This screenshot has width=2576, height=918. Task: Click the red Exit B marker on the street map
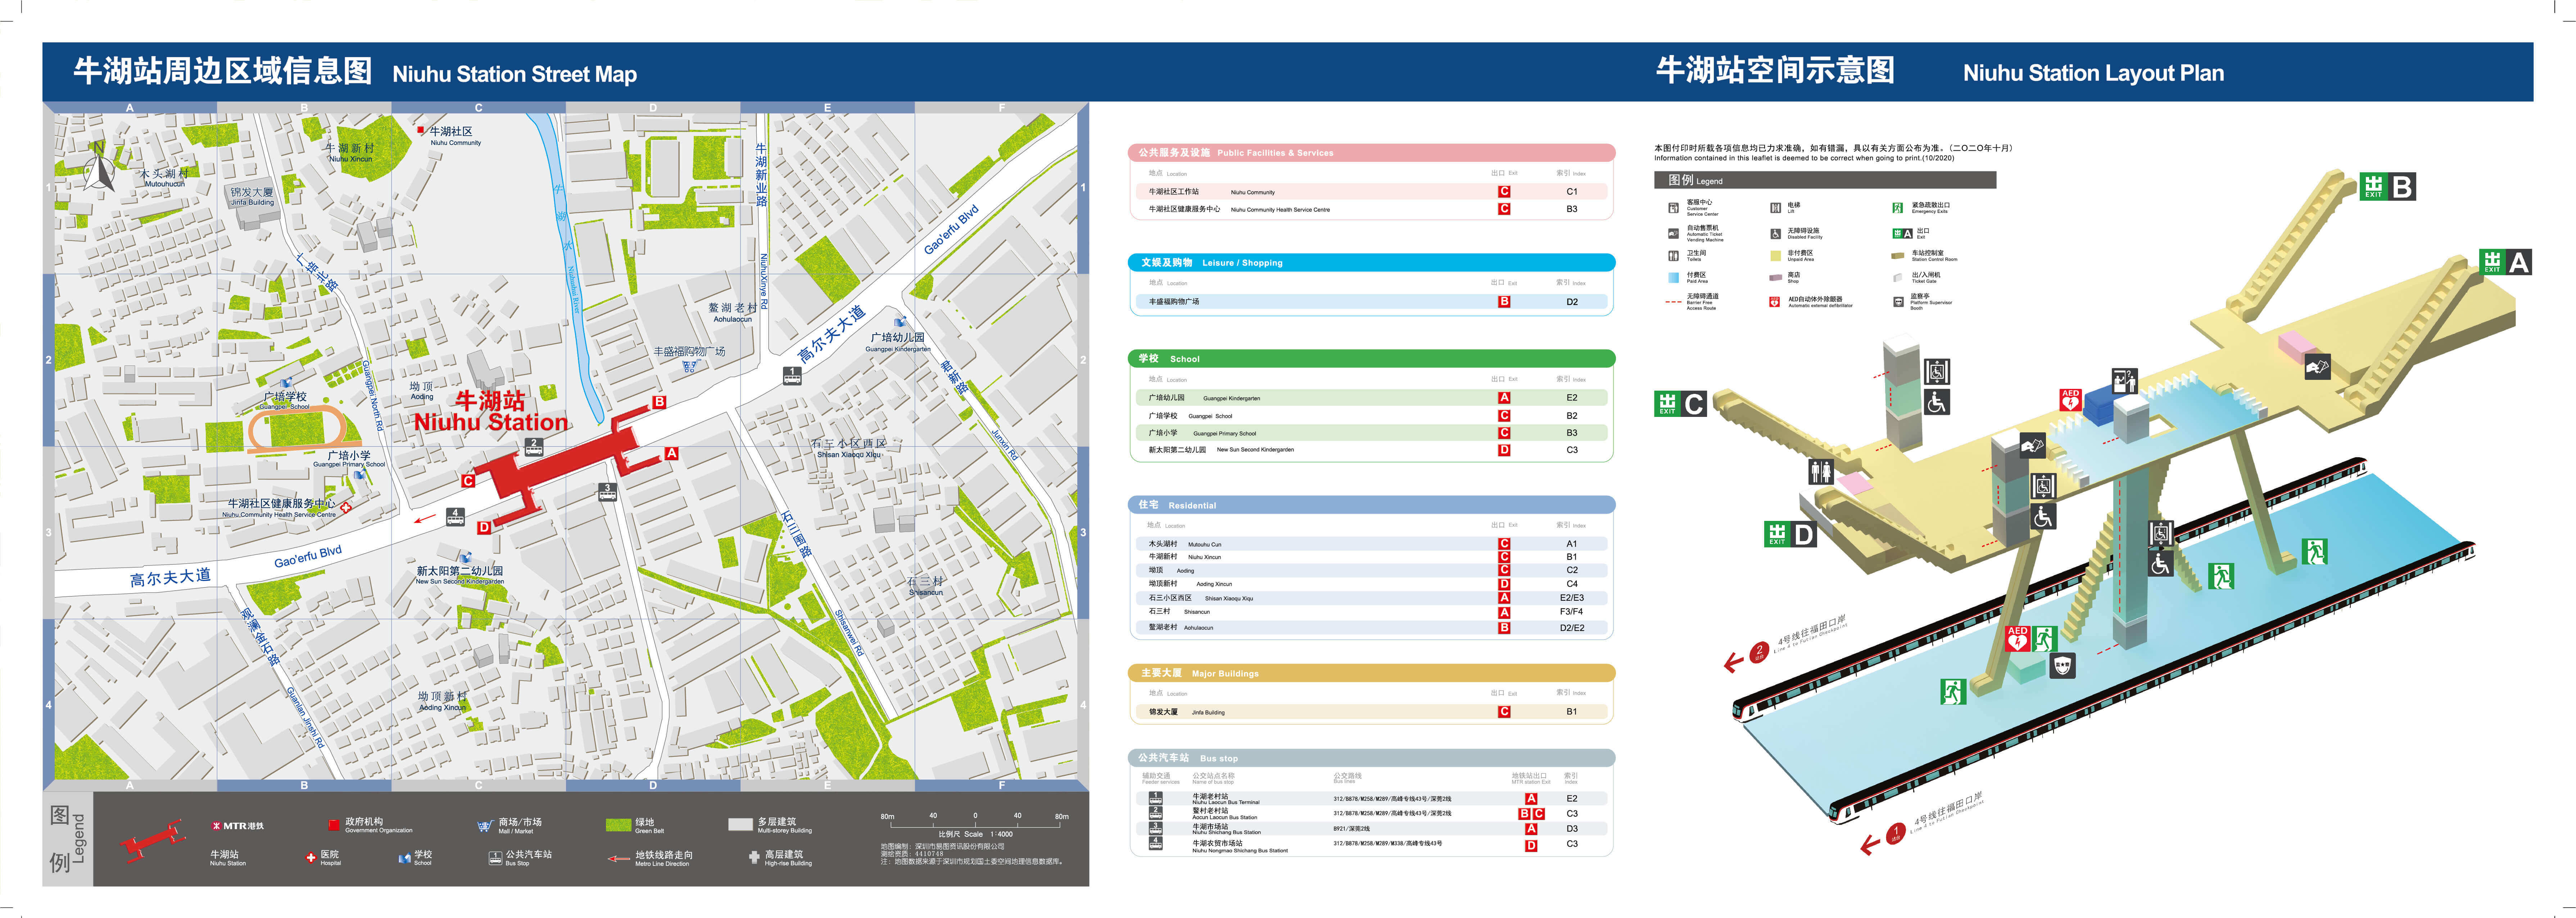[x=658, y=402]
